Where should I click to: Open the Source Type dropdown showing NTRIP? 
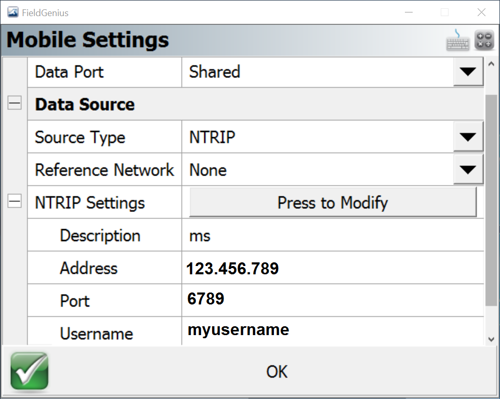467,137
